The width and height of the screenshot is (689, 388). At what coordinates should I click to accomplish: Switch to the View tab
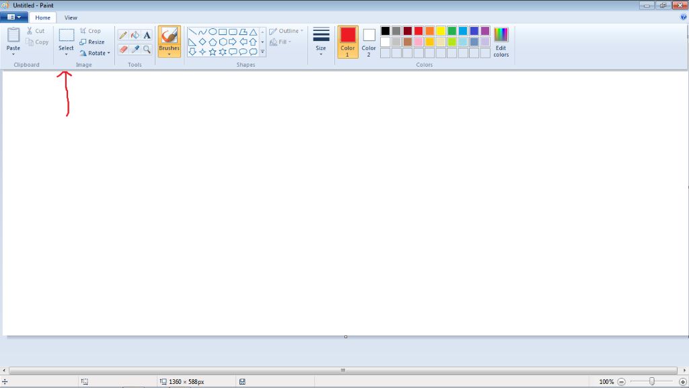71,18
